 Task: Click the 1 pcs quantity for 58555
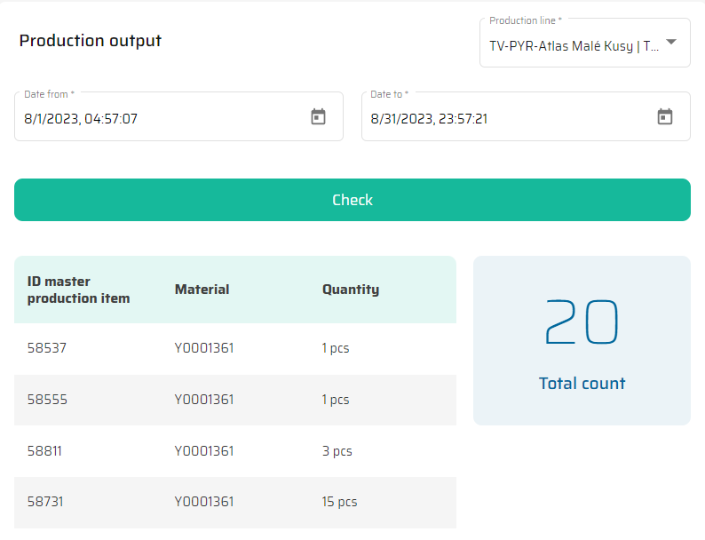pyautogui.click(x=336, y=400)
